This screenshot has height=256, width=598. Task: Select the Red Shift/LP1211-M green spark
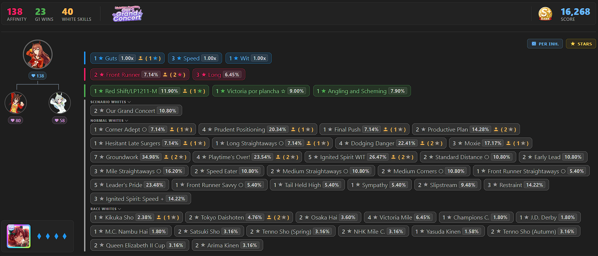point(150,91)
